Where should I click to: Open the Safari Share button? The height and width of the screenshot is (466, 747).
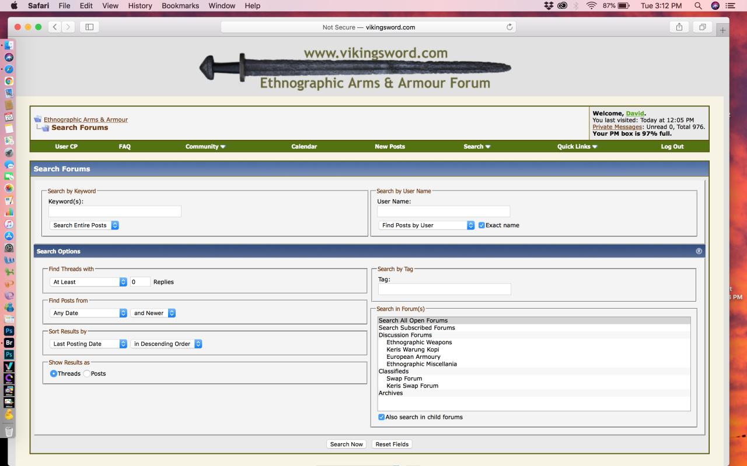[679, 27]
